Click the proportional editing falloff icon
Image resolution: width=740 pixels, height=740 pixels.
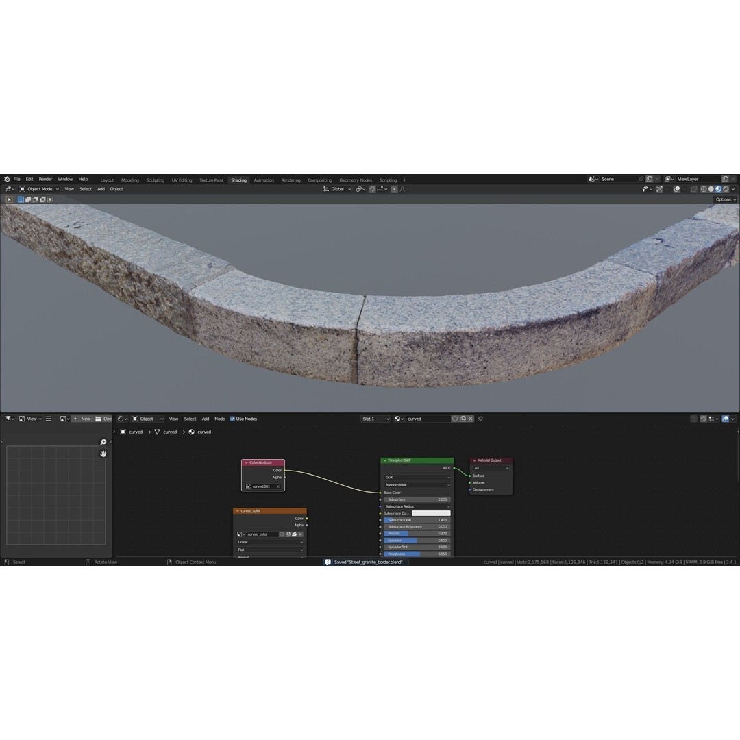(404, 189)
